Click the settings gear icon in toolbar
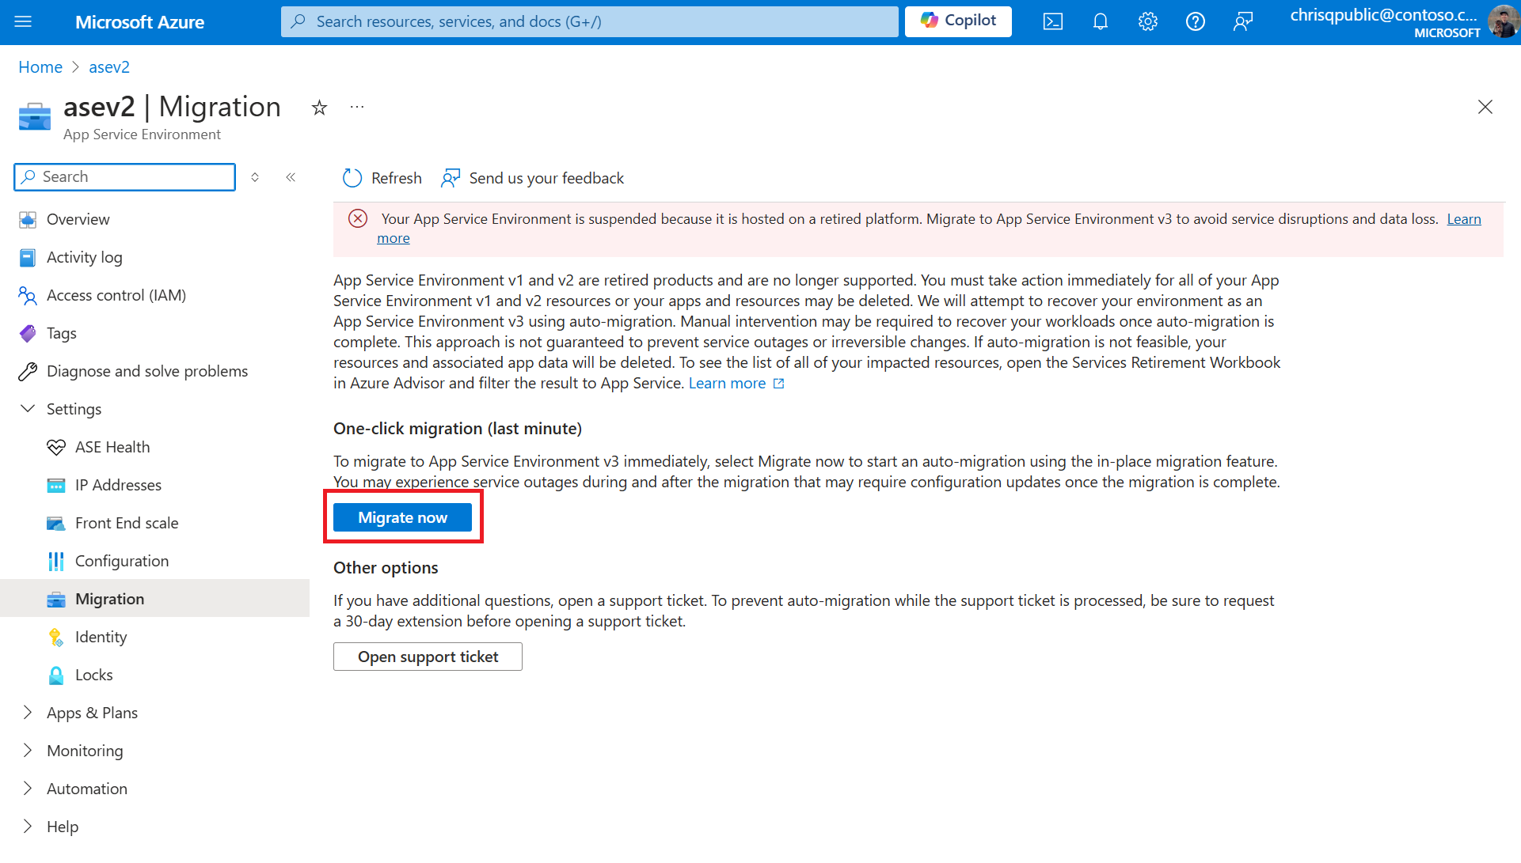 pos(1147,21)
